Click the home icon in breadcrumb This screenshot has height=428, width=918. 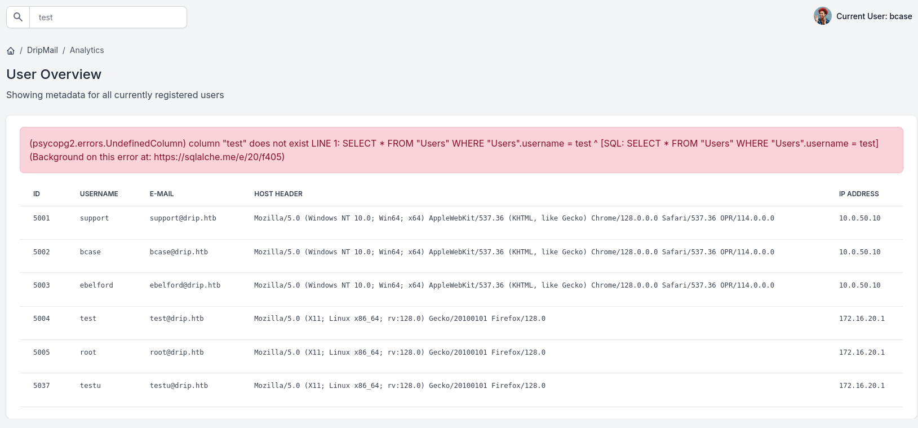click(x=11, y=51)
